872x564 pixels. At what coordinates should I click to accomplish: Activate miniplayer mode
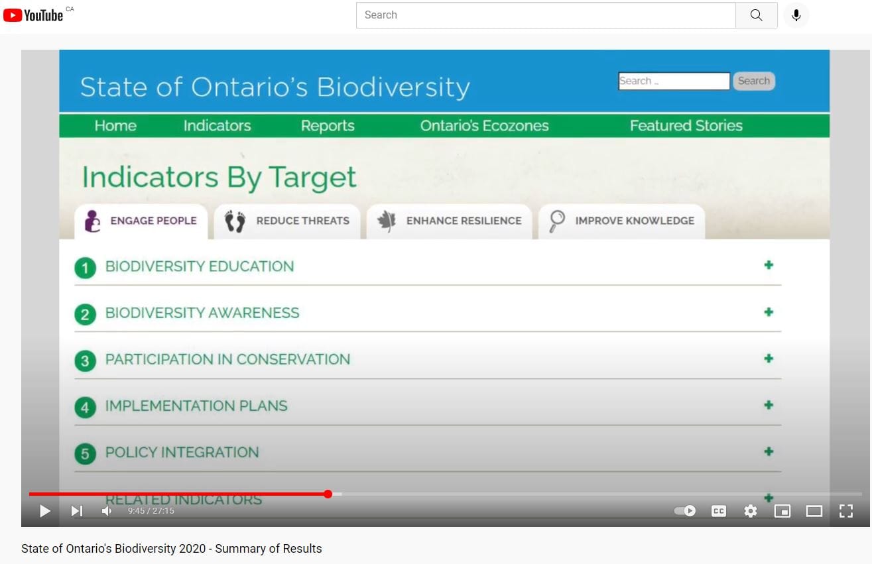coord(782,511)
